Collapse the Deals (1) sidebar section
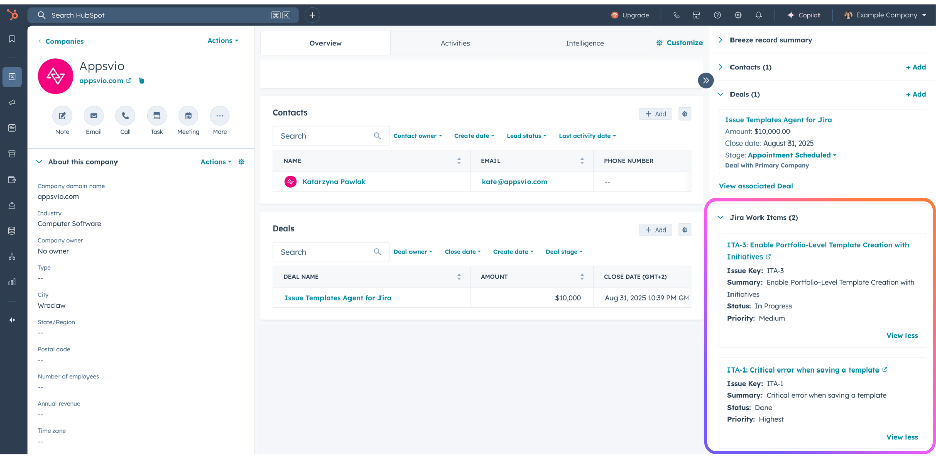936x458 pixels. pos(720,94)
